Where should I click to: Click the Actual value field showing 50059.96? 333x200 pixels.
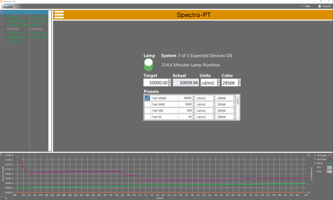click(186, 83)
